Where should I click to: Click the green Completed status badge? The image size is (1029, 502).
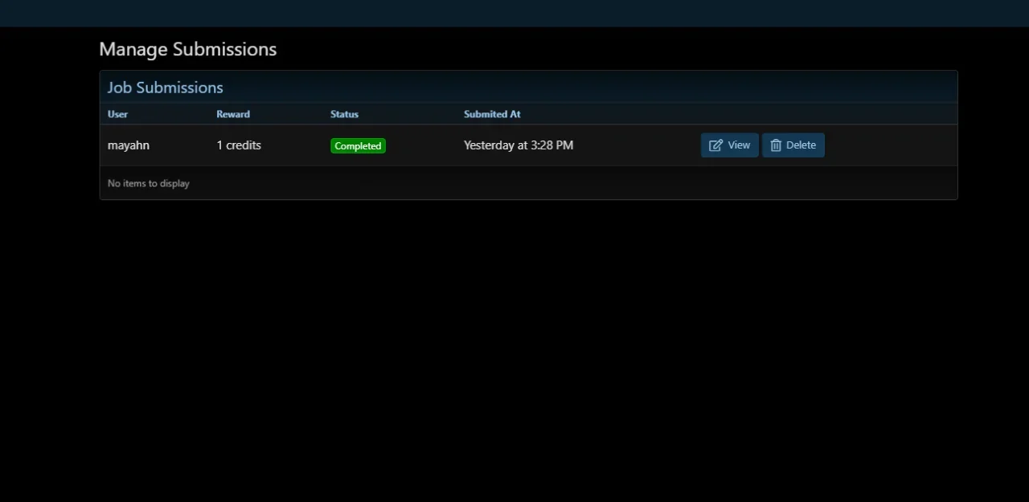pyautogui.click(x=358, y=146)
